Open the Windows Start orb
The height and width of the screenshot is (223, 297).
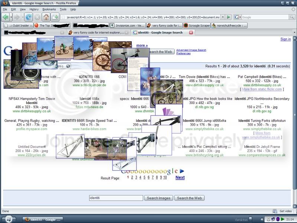(8, 219)
